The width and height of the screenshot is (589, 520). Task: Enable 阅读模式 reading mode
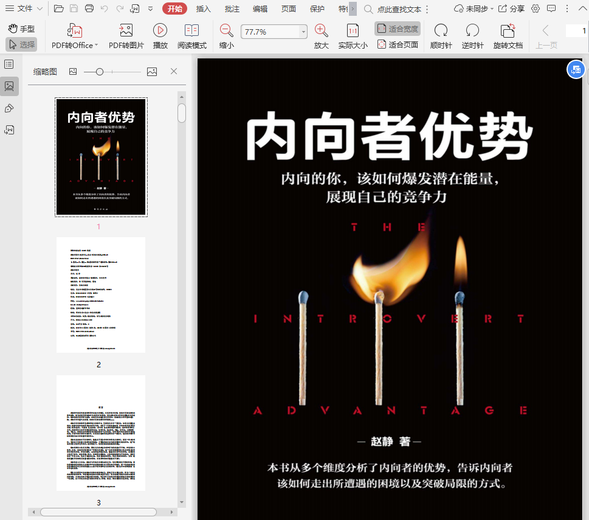(x=192, y=36)
